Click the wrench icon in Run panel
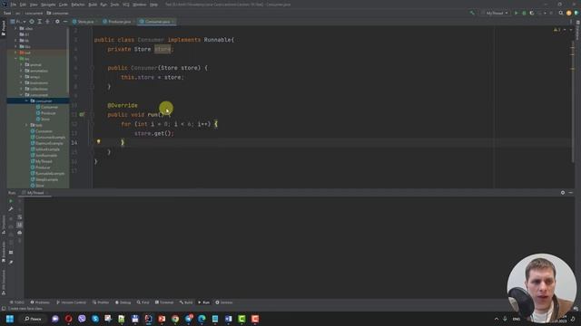 tap(11, 209)
